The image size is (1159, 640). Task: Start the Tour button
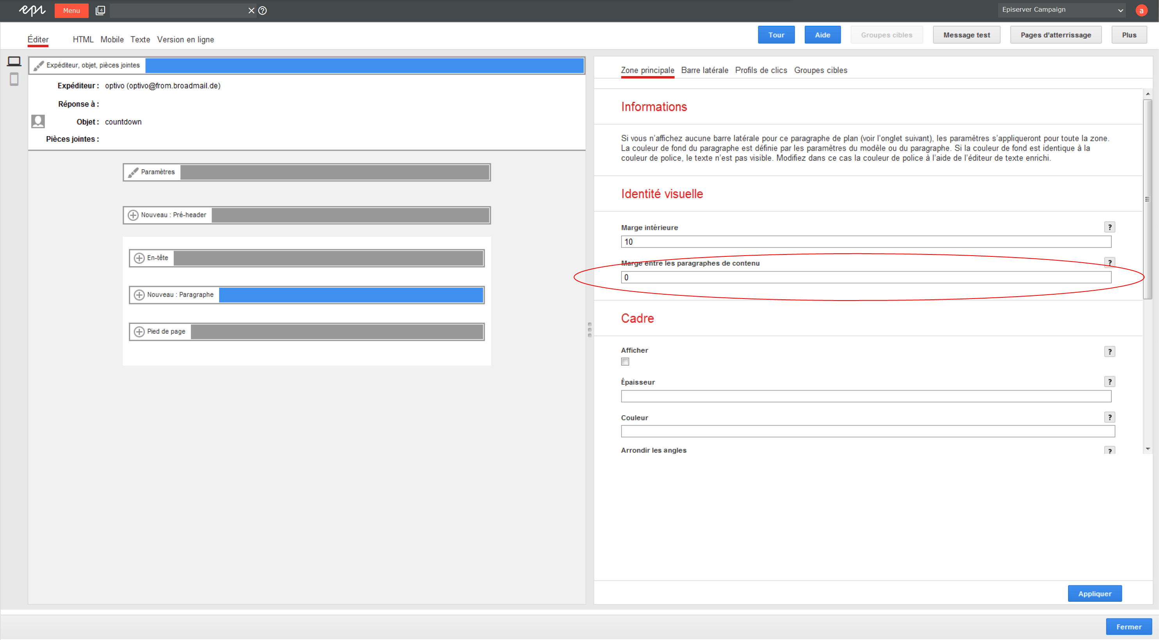(x=776, y=35)
